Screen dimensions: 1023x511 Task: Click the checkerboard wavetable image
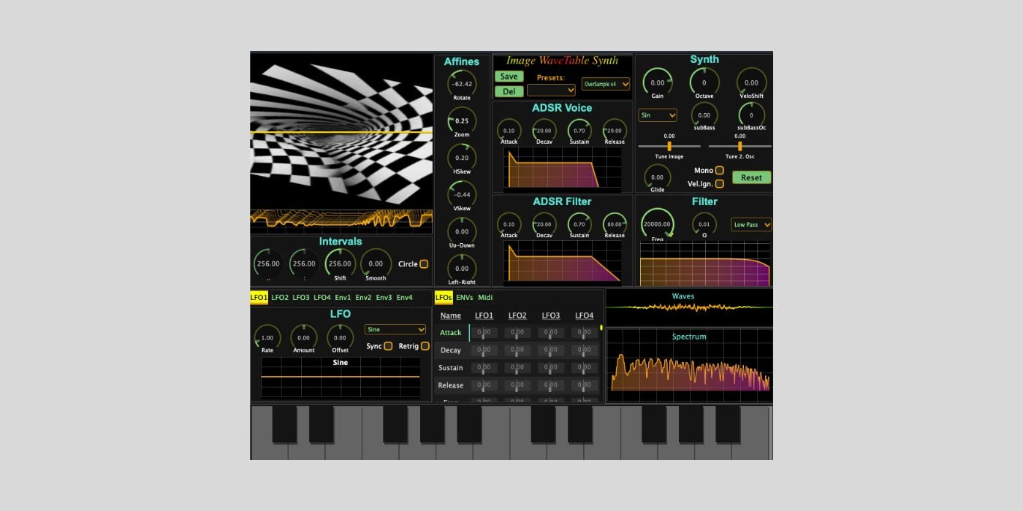point(341,132)
